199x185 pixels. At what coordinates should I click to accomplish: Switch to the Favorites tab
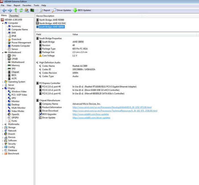tap(14, 16)
